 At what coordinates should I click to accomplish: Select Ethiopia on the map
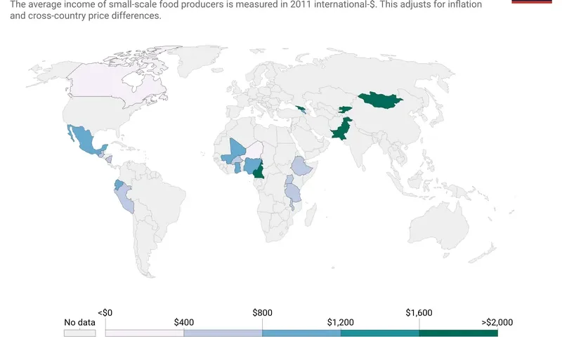(x=301, y=166)
